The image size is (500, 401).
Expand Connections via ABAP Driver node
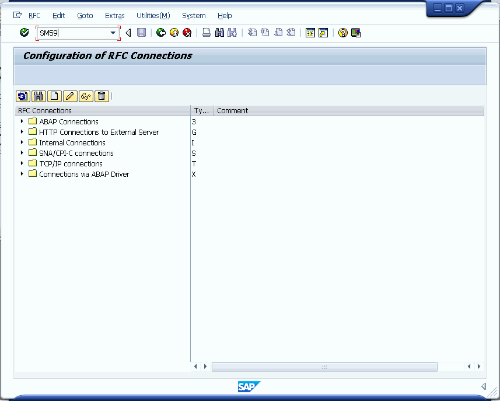[22, 174]
